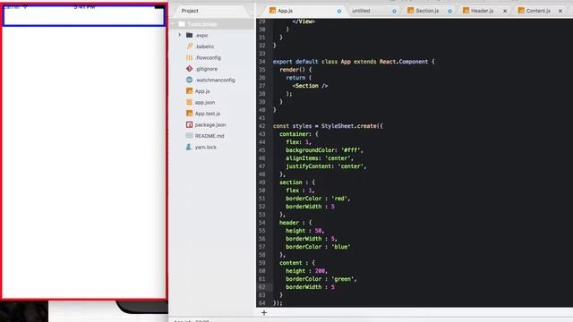The width and height of the screenshot is (573, 322).
Task: Switch to the Header.js tab
Action: 484,11
